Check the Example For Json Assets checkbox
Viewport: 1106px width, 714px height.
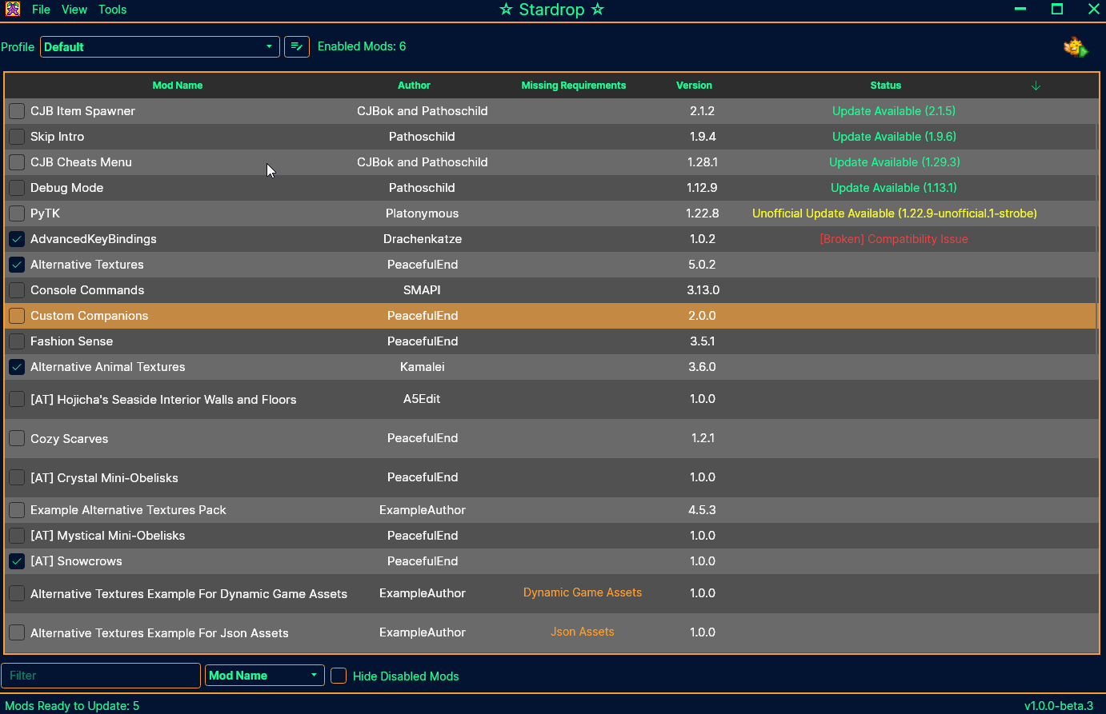coord(17,632)
